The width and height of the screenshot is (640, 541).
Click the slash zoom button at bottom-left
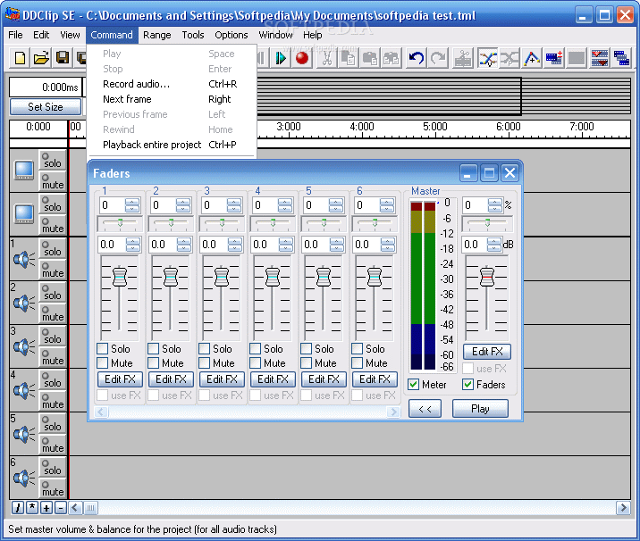17,508
